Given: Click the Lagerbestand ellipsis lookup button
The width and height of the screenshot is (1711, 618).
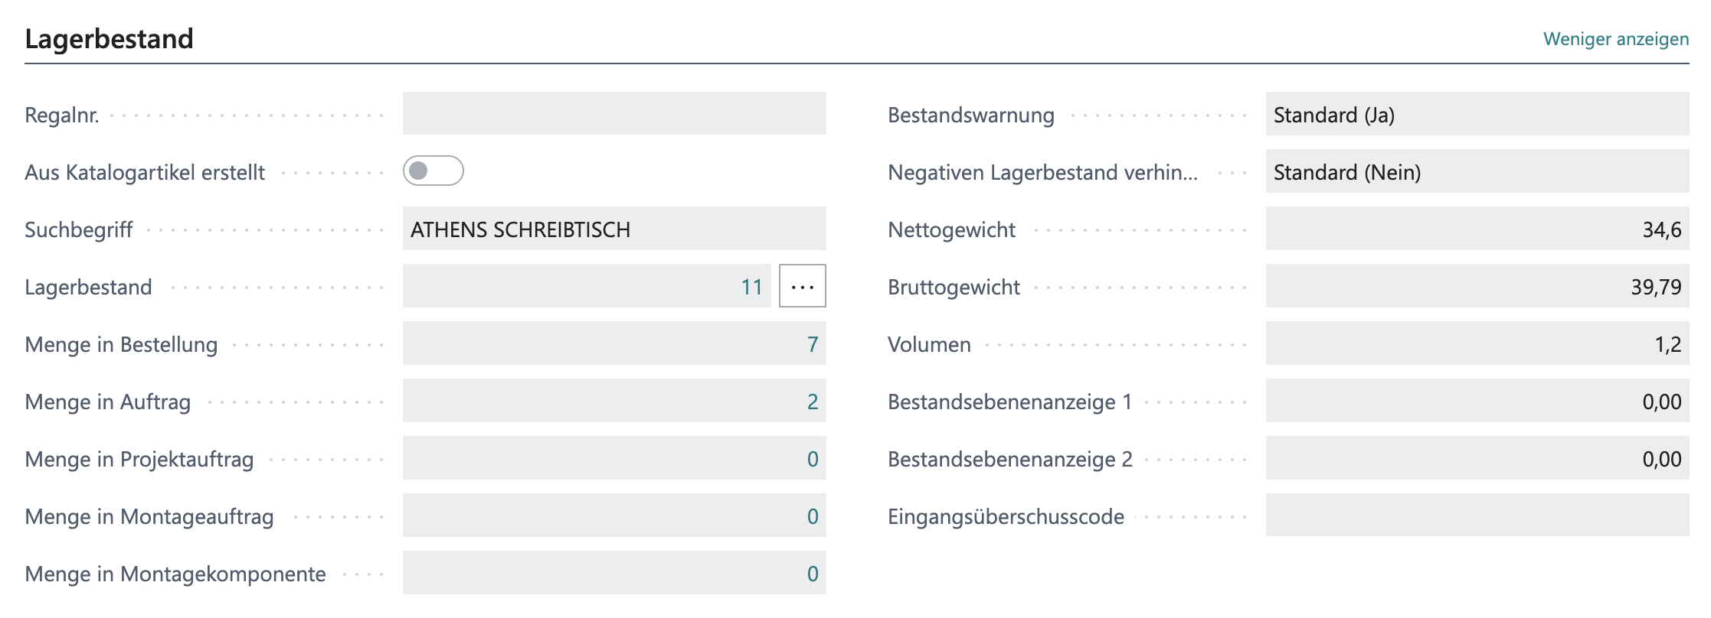Looking at the screenshot, I should 802,286.
